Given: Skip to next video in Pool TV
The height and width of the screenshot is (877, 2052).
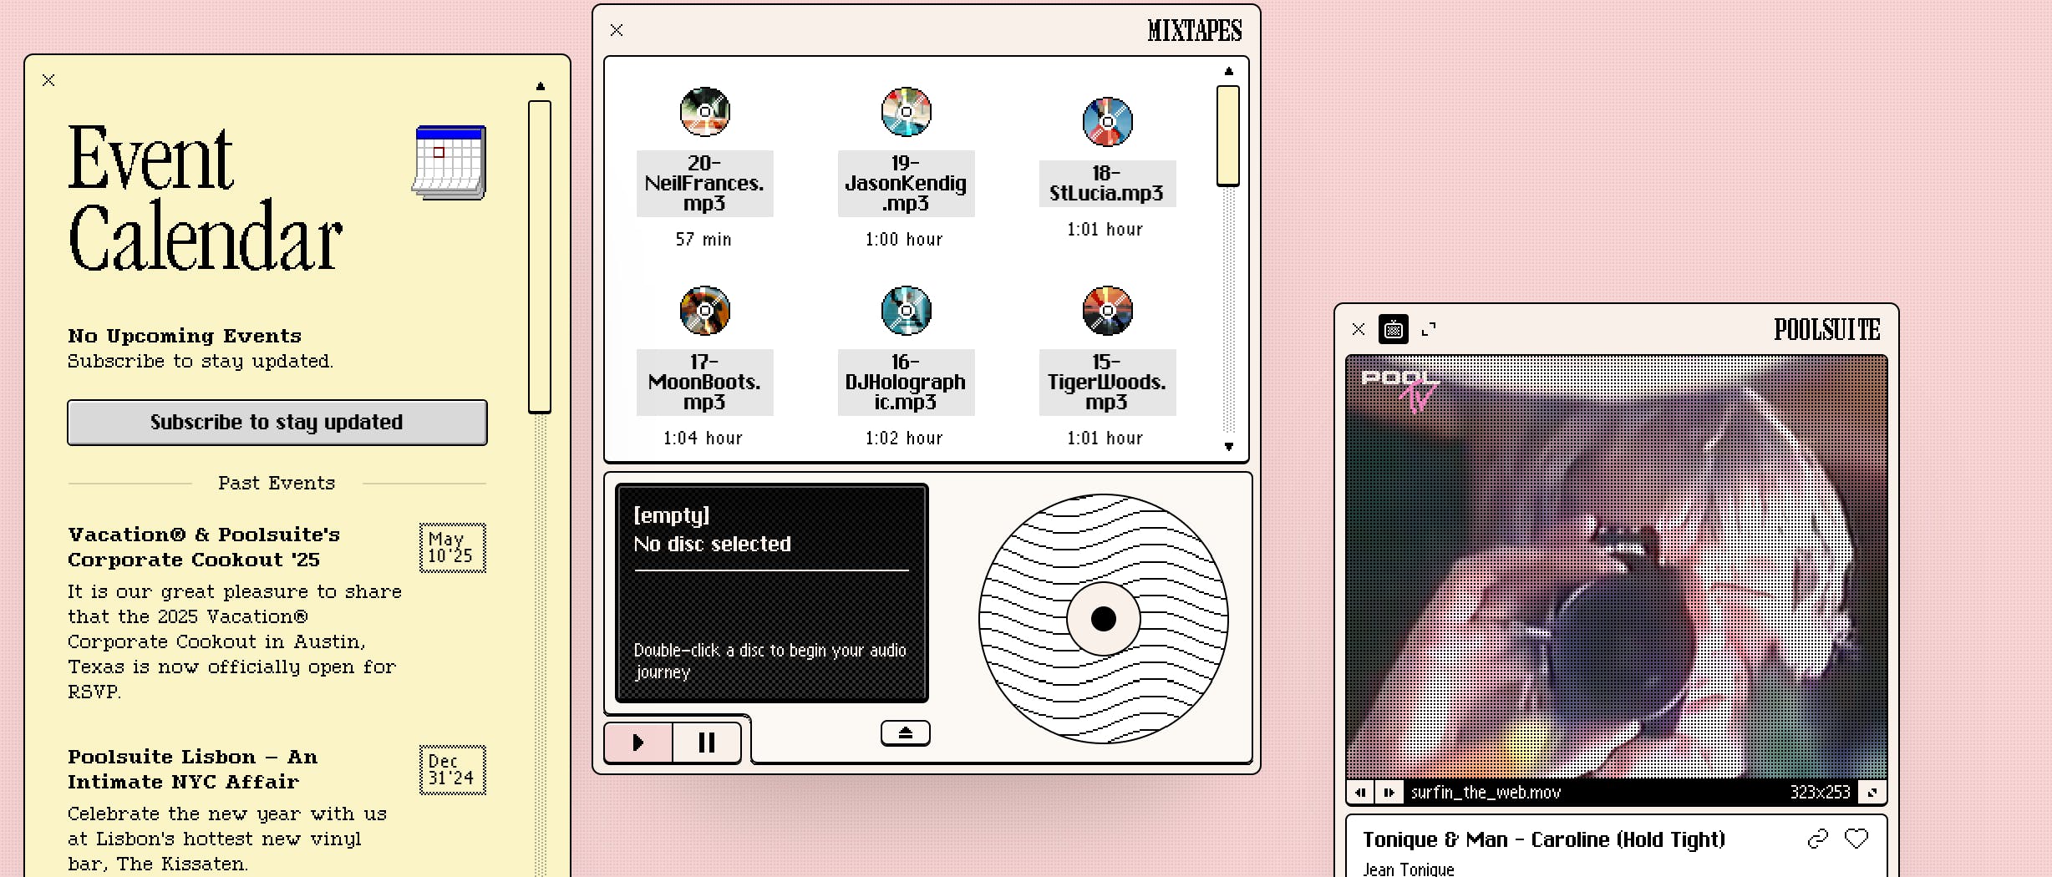Looking at the screenshot, I should tap(1389, 792).
